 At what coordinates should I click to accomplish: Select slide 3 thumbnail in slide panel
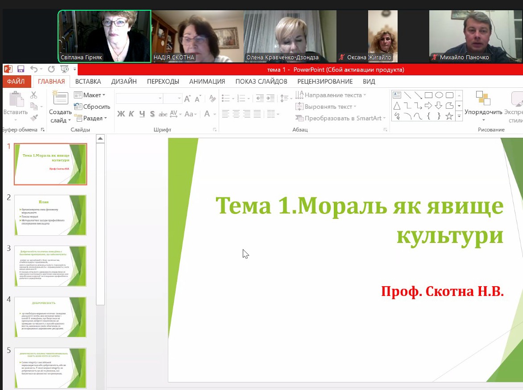coord(50,266)
